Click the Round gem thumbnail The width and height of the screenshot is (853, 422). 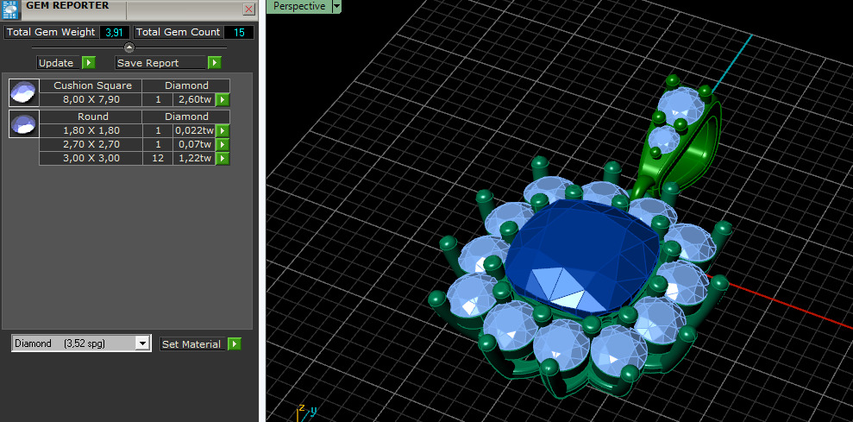click(x=24, y=123)
